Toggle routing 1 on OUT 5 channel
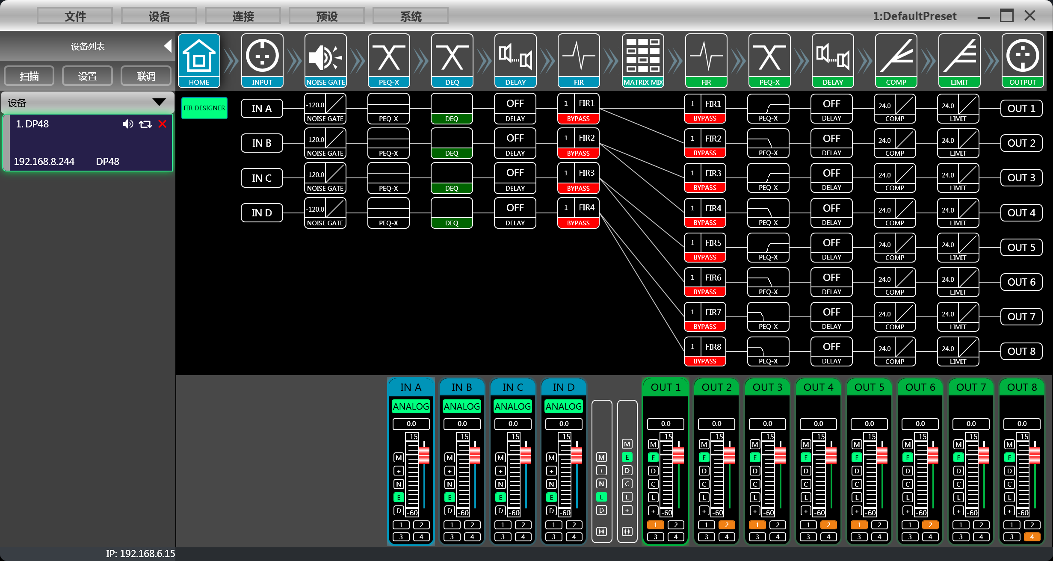Screen dimensions: 1053x561 coord(859,525)
